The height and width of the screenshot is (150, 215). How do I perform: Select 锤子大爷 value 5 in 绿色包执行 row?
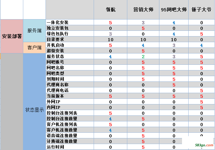201,34
